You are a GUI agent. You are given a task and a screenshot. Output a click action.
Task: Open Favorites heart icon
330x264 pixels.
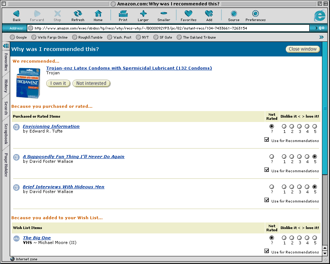pos(188,14)
